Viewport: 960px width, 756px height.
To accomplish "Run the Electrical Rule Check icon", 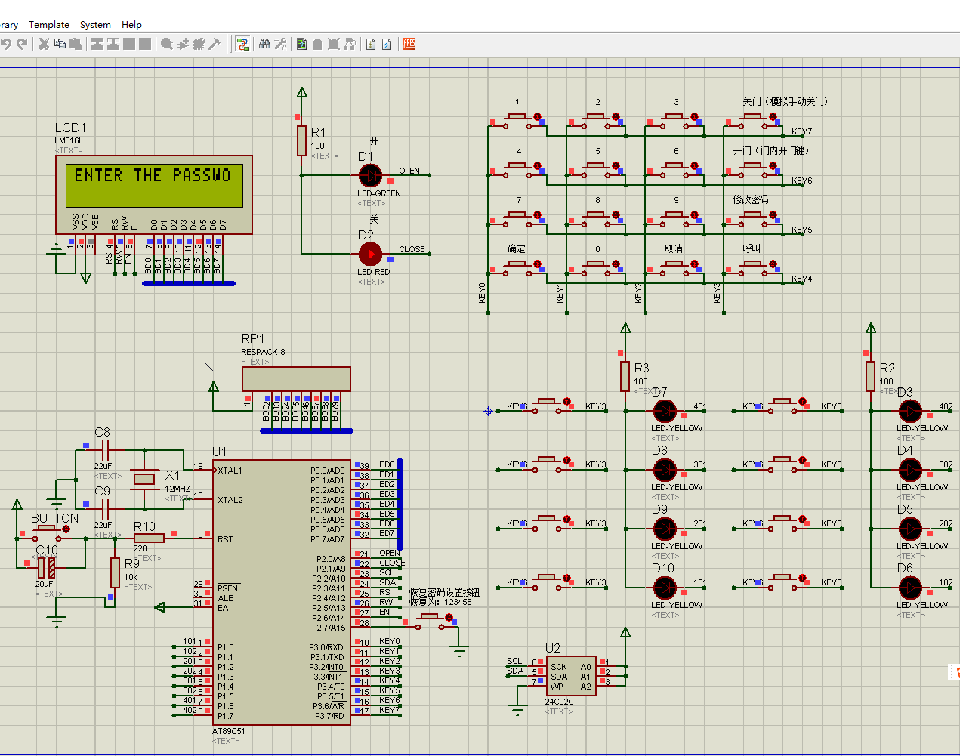I will (x=387, y=44).
